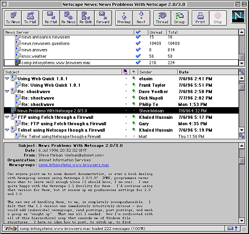Click the Re:Both reply icon

pos(85,18)
